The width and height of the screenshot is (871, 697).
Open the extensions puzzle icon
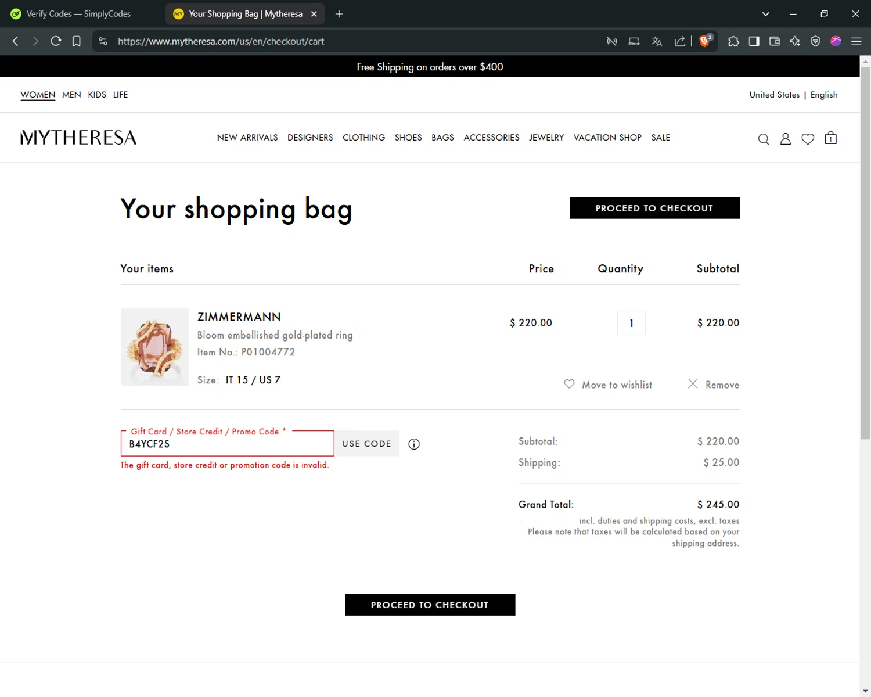(x=733, y=41)
